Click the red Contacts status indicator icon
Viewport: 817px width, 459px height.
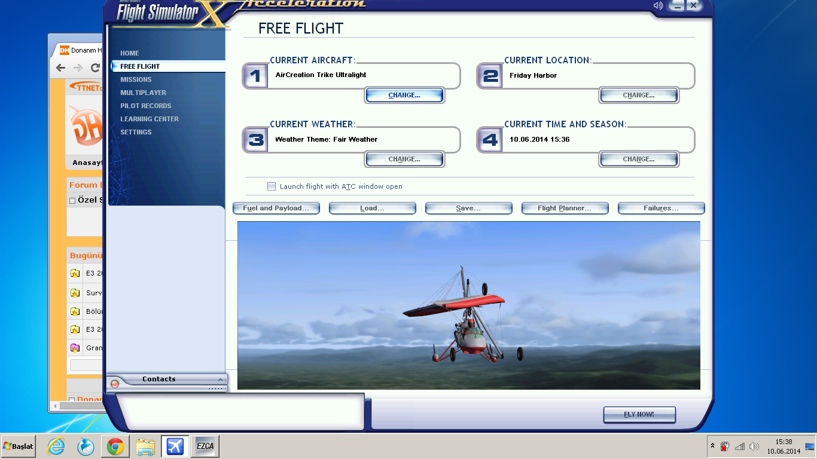(x=115, y=384)
